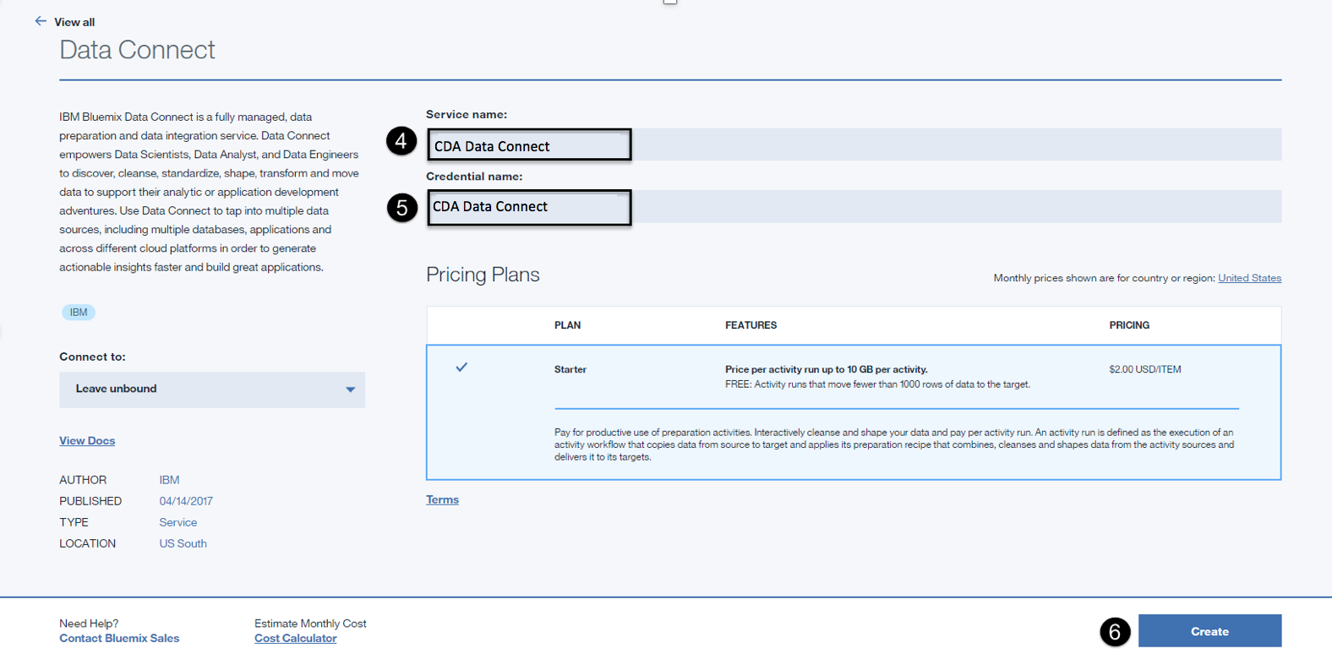Click the Need Help? label
This screenshot has height=654, width=1332.
pos(89,624)
